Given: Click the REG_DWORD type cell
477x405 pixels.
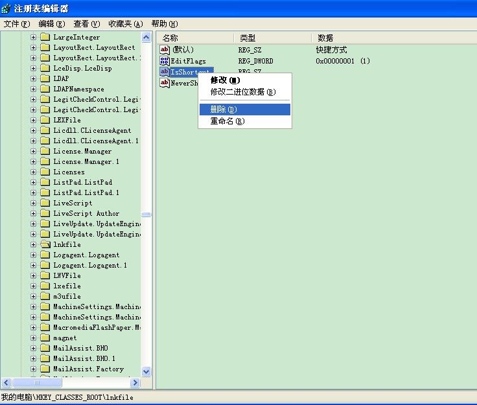Looking at the screenshot, I should click(255, 61).
